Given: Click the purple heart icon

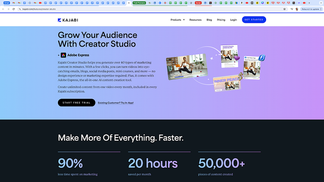Looking at the screenshot, I should (237, 58).
